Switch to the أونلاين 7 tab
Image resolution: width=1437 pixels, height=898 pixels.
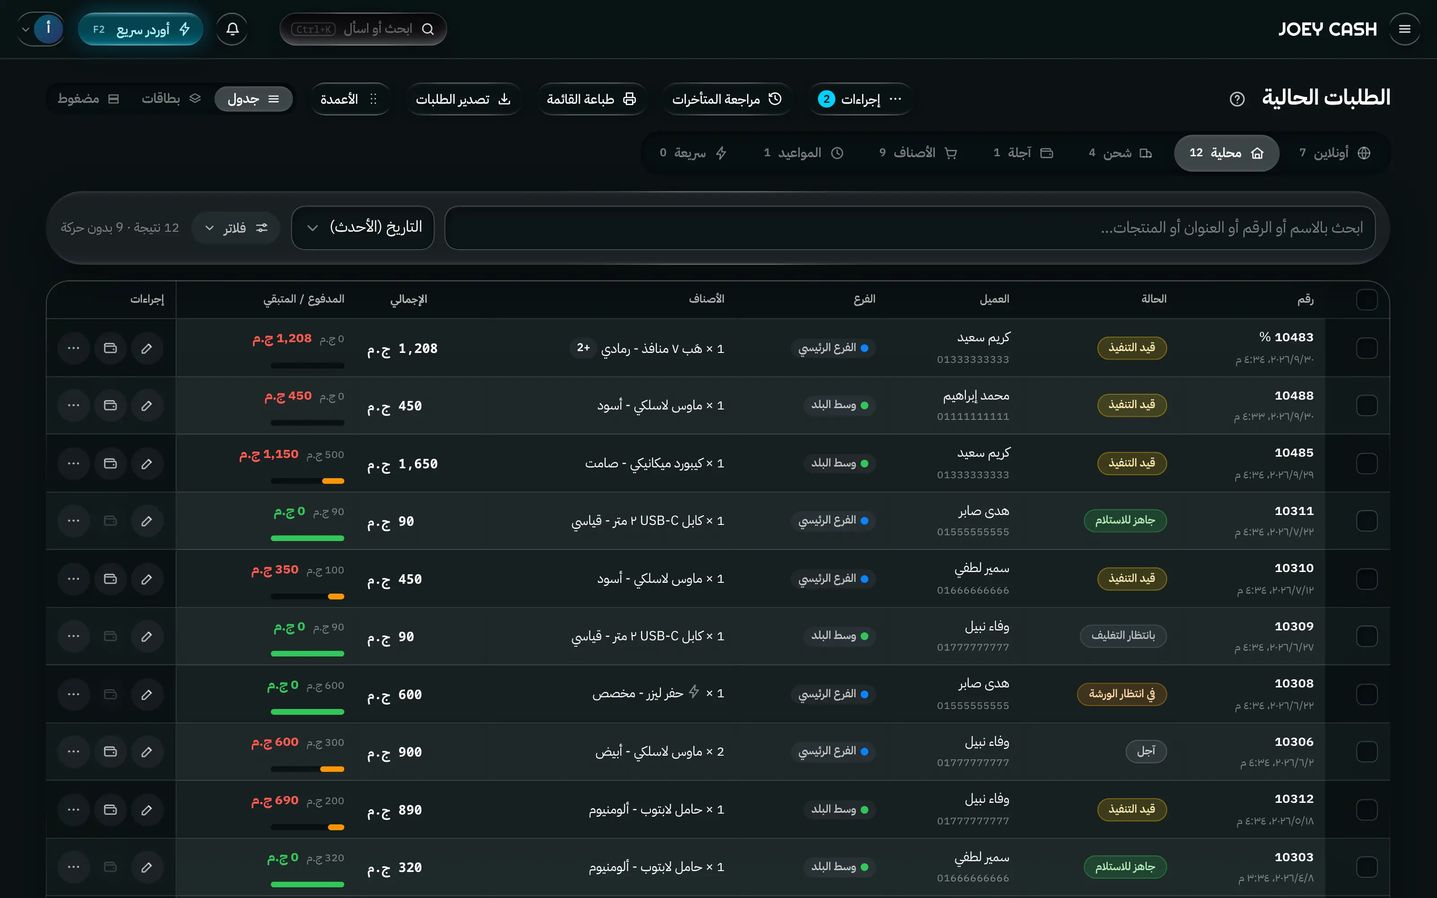1334,153
